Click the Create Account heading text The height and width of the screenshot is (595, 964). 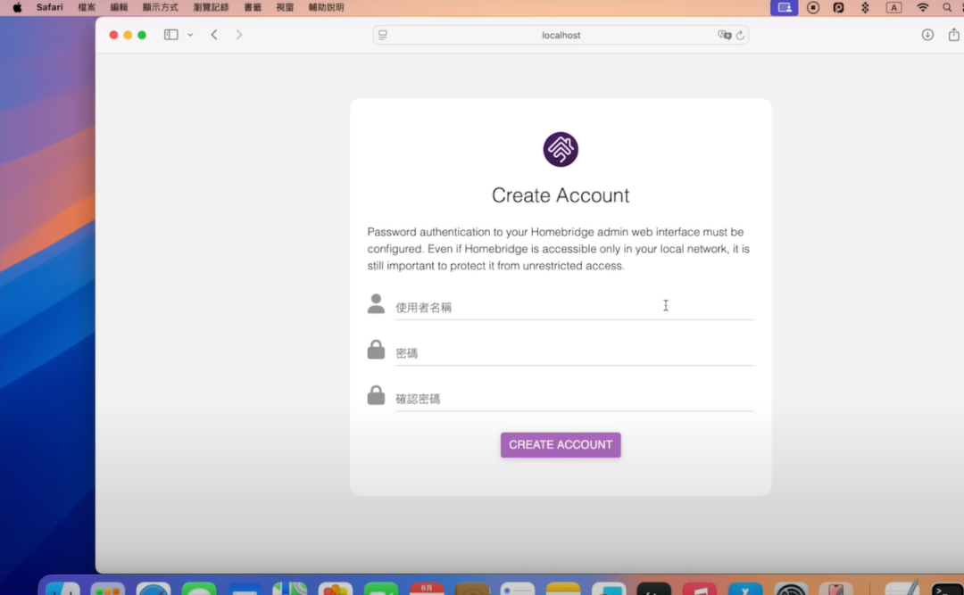[x=560, y=194]
